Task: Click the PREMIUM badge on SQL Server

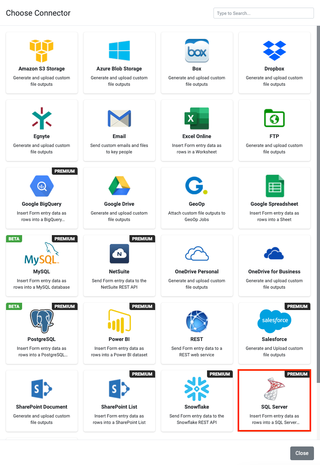Action: click(x=297, y=374)
